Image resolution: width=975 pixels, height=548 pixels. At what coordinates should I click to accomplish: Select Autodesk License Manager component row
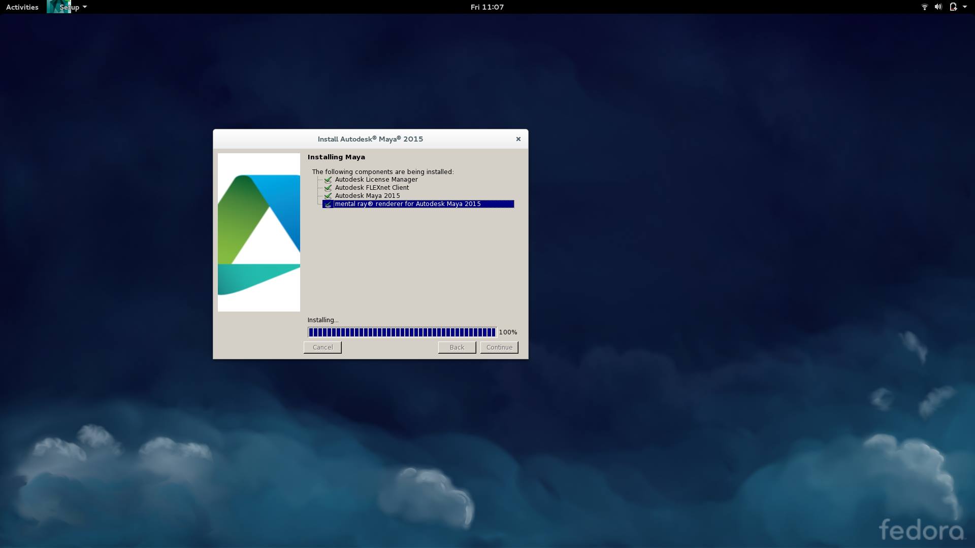pos(376,180)
